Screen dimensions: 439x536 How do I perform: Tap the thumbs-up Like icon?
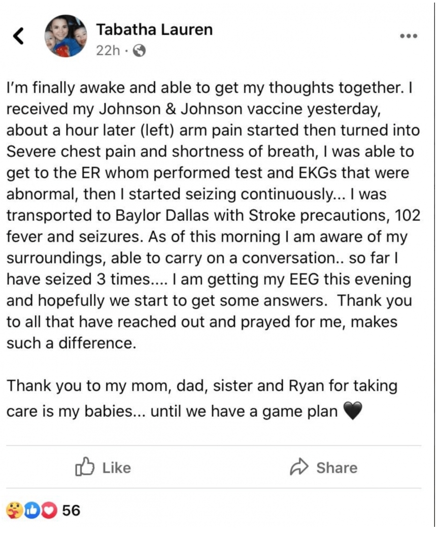pyautogui.click(x=85, y=467)
